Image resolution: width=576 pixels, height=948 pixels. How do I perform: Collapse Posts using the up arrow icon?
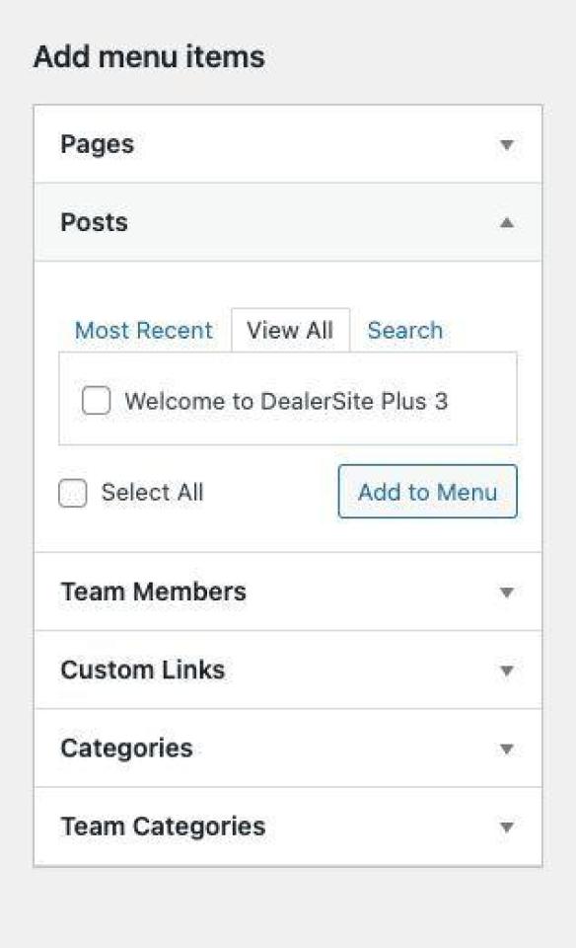click(507, 222)
